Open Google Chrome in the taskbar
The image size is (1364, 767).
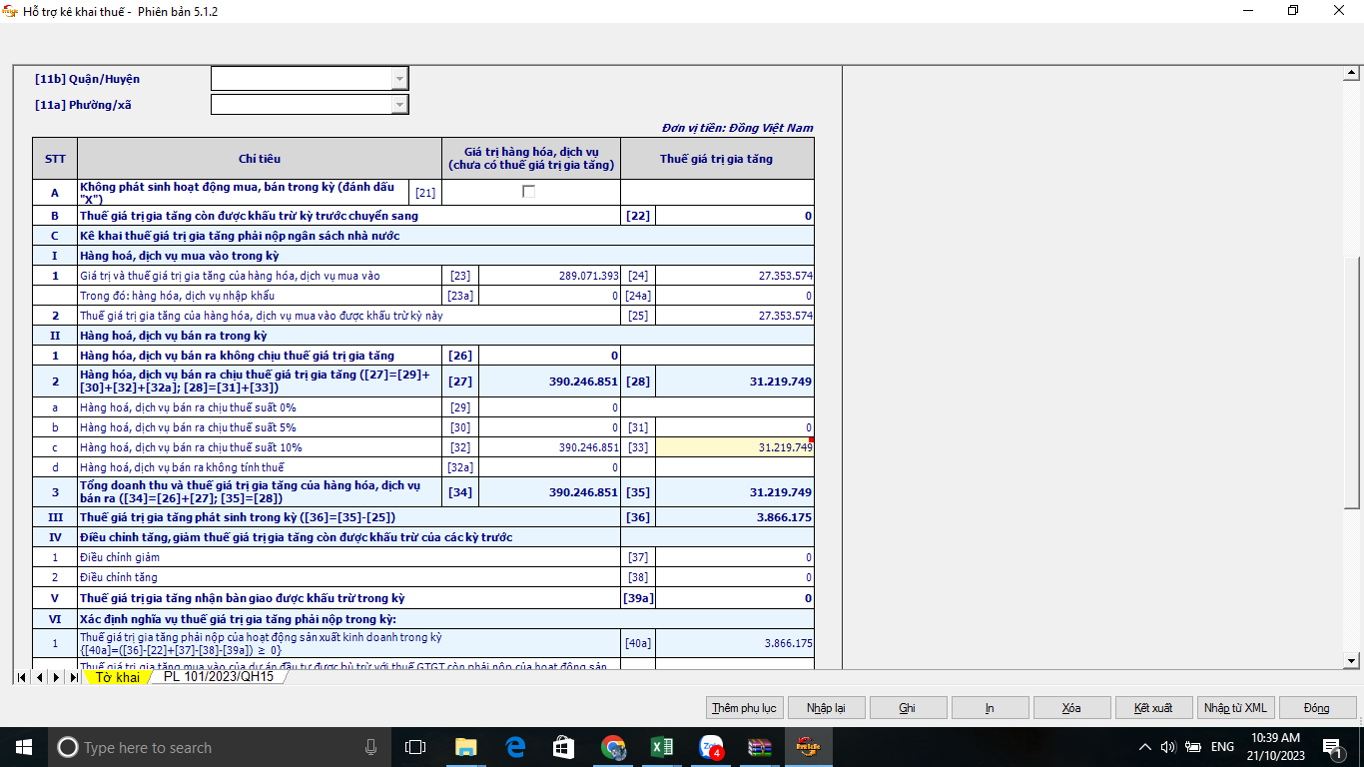613,747
